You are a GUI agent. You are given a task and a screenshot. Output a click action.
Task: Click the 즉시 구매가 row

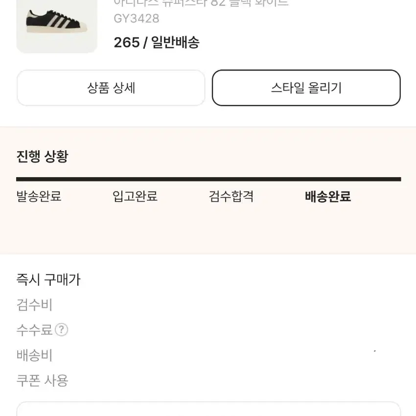208,279
